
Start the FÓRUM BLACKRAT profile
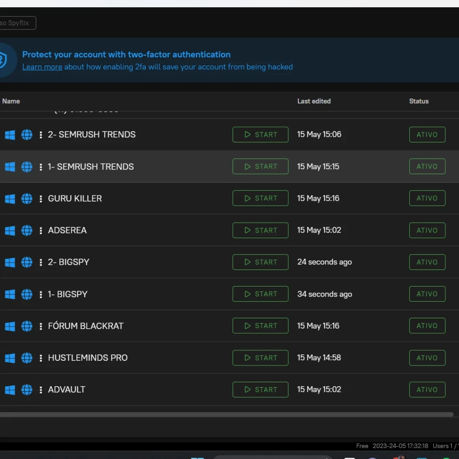(260, 326)
